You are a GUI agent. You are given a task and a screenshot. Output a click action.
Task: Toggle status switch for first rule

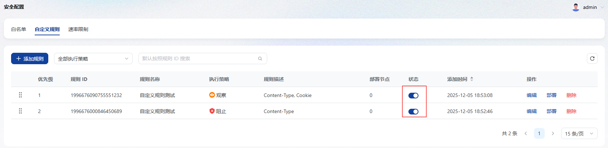point(413,95)
